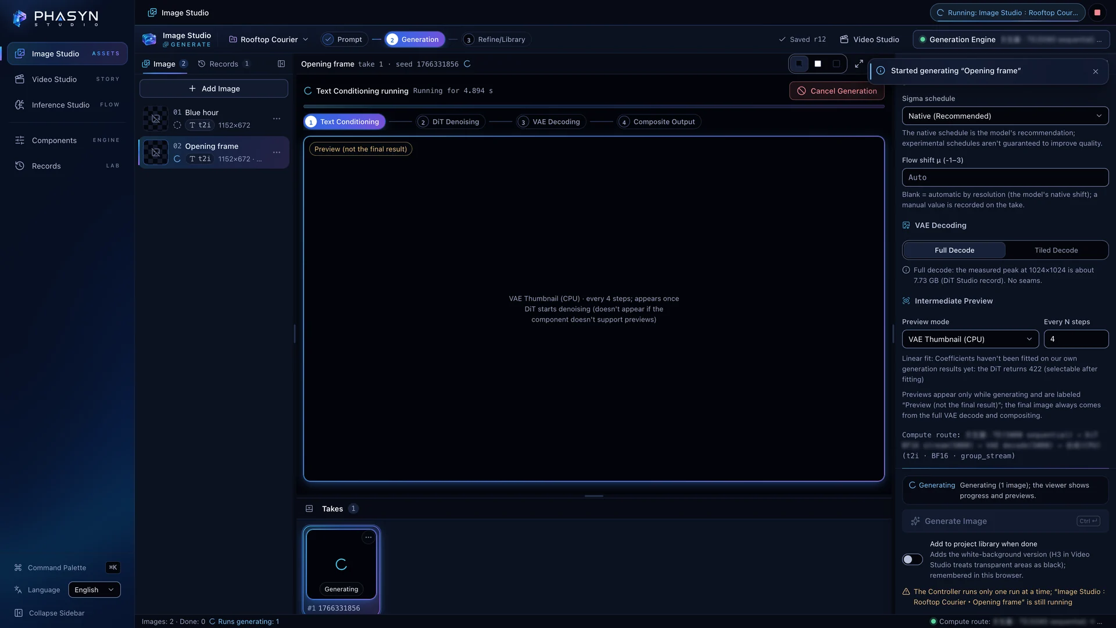Viewport: 1116px width, 628px height.
Task: Click the running job status pill
Action: 1007,12
